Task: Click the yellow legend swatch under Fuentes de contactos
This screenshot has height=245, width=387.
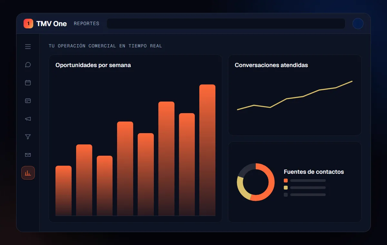Action: coord(286,188)
